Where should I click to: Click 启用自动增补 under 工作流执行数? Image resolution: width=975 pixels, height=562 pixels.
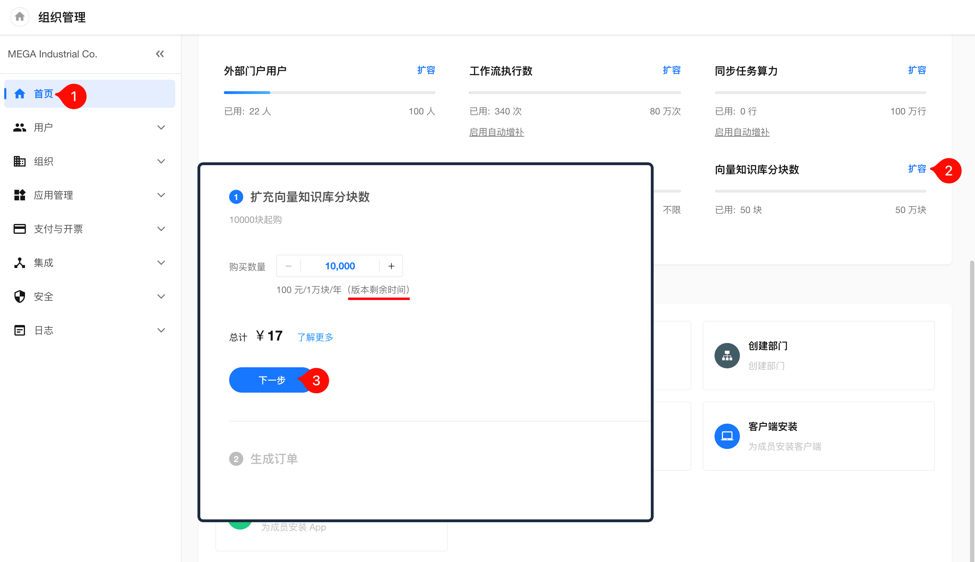tap(496, 132)
